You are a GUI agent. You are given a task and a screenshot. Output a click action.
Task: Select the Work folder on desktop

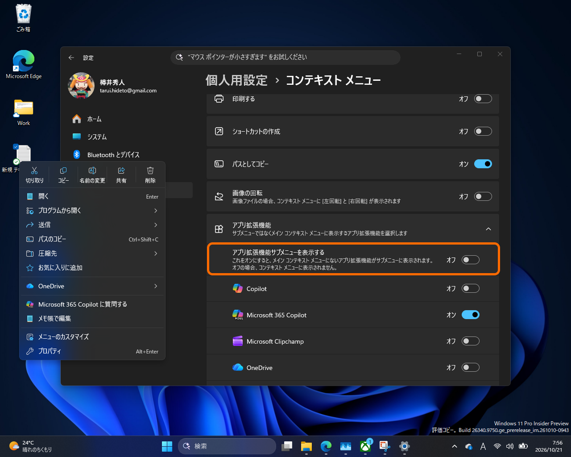coord(24,112)
